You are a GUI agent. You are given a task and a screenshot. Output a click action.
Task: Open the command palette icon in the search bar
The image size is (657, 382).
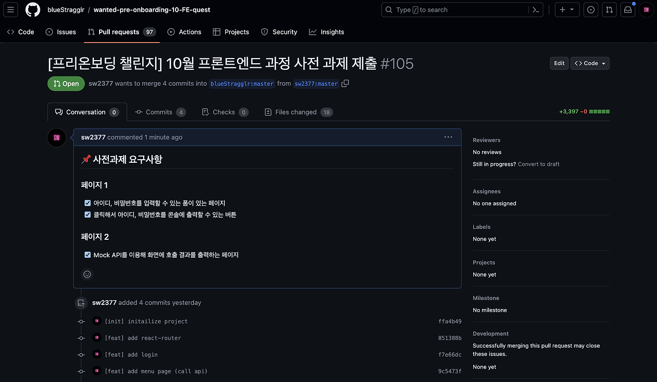click(x=535, y=9)
